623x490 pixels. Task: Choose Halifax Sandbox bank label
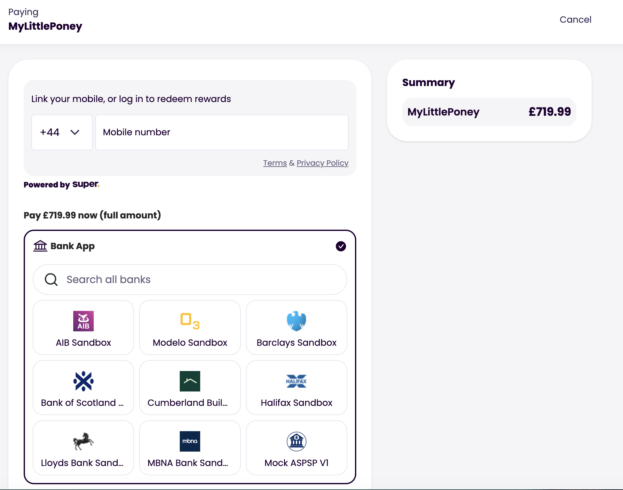coord(296,403)
